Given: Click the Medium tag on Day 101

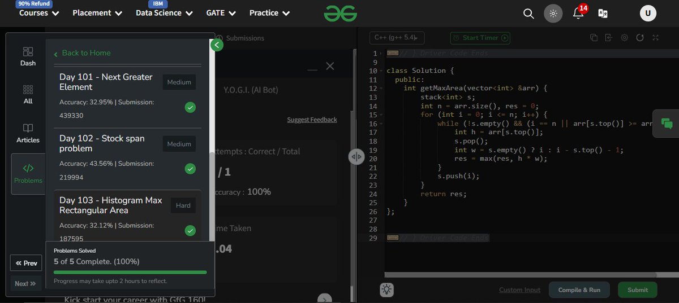Looking at the screenshot, I should 179,82.
